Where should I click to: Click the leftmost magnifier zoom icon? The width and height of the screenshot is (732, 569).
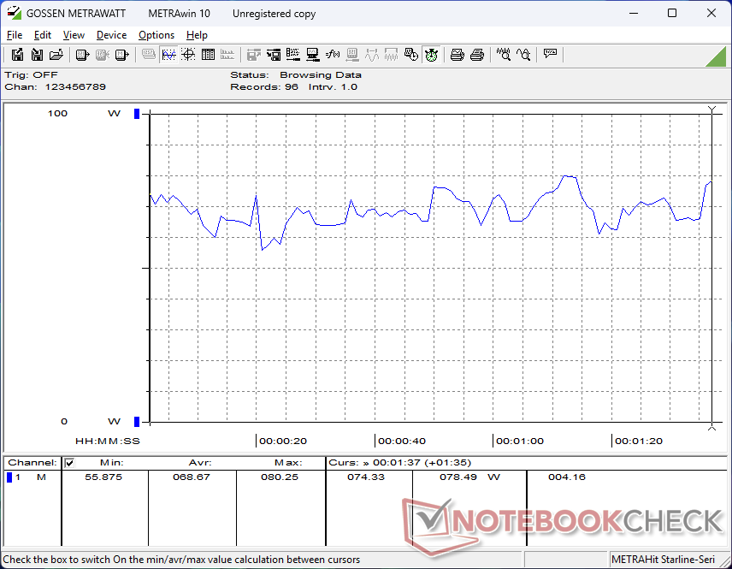pyautogui.click(x=504, y=55)
